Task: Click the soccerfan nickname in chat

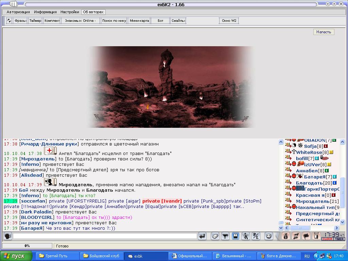Action: pyautogui.click(x=33, y=201)
